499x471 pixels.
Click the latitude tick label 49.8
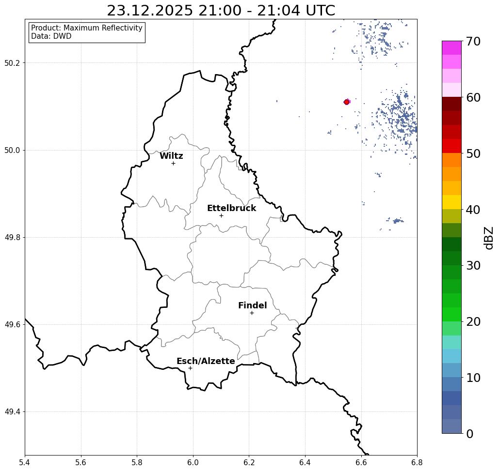(x=12, y=237)
